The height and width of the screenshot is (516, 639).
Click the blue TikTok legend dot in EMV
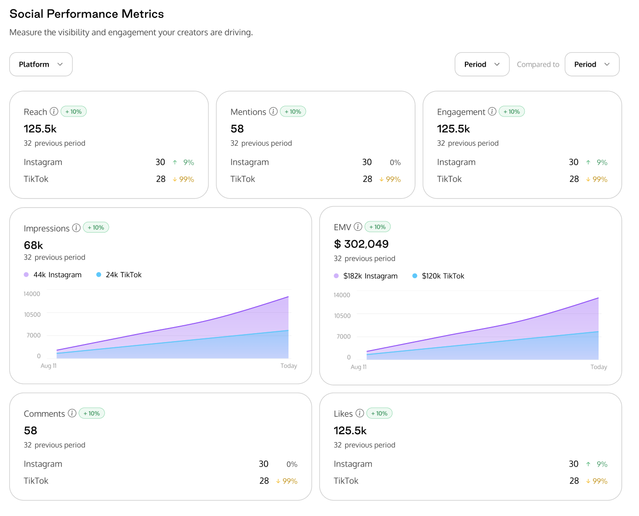tap(415, 276)
